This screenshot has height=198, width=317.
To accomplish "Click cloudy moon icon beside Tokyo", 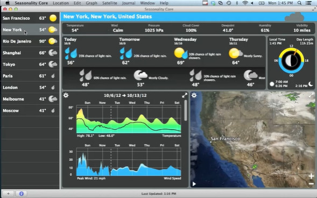I will tap(53, 64).
